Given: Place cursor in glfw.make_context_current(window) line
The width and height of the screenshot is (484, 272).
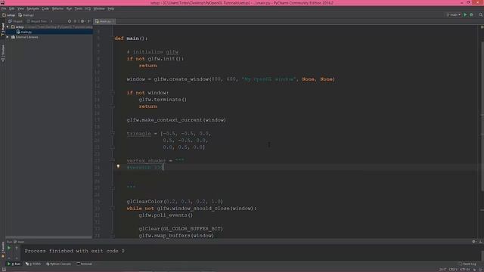Looking at the screenshot, I should coord(176,120).
